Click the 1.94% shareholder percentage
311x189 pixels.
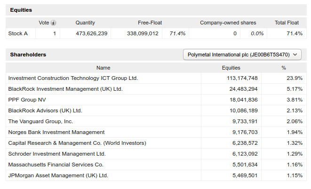point(295,132)
